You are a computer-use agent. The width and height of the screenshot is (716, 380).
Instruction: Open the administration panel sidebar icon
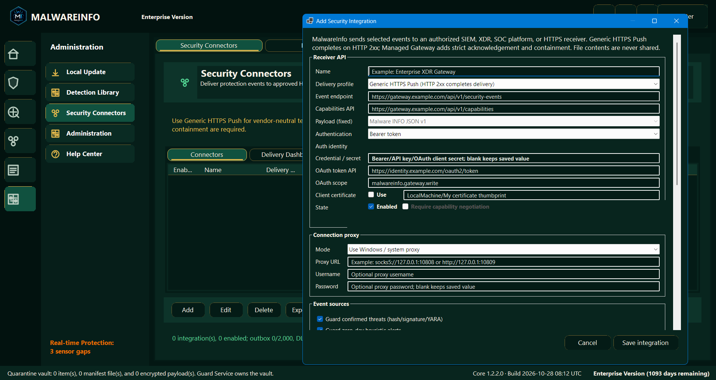[13, 199]
